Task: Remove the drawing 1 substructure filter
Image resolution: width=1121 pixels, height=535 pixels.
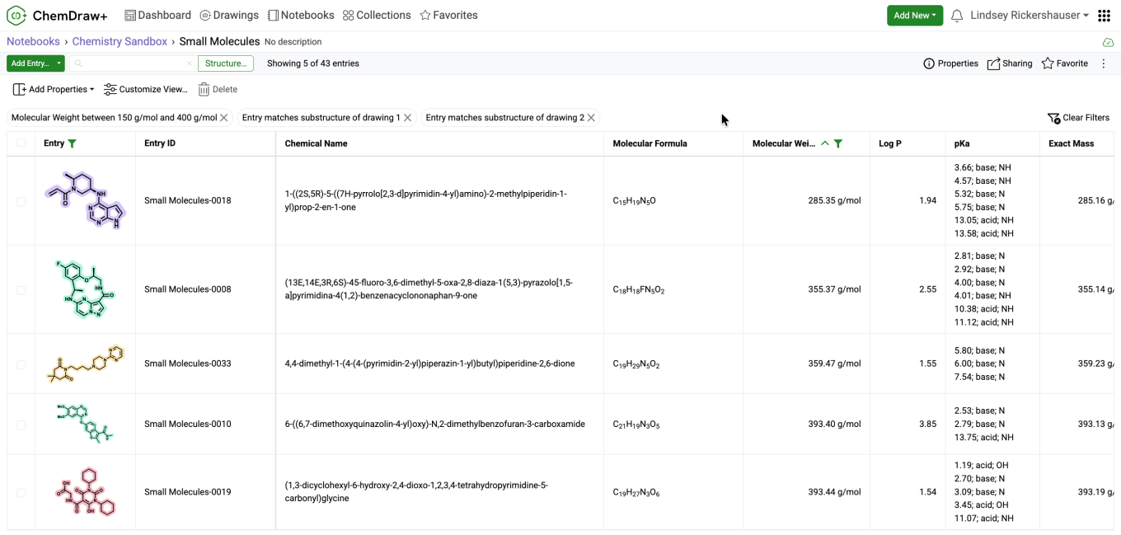Action: 407,118
